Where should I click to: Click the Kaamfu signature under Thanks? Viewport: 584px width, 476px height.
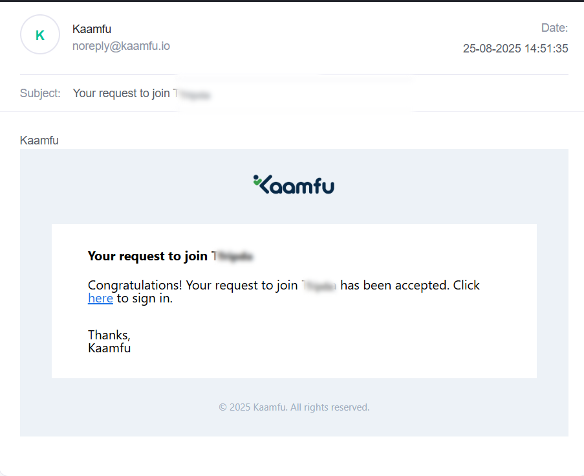[109, 348]
